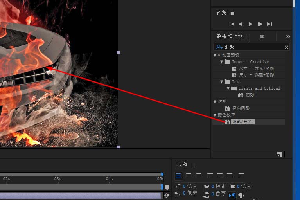Select the 阴影/高光 effect
The height and width of the screenshot is (200, 300).
242,122
